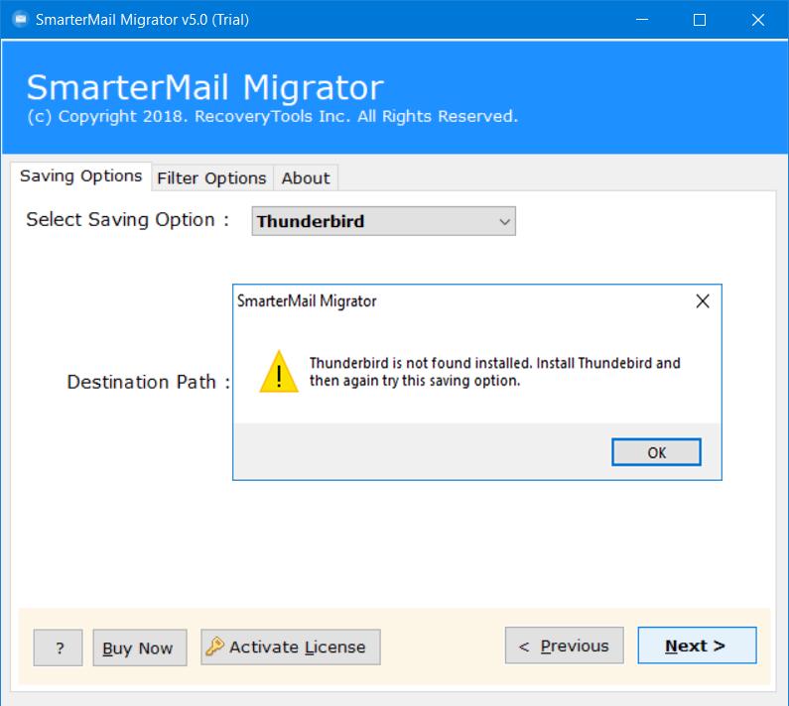Screen dimensions: 789x706
Task: Click the Buy Now button
Action: (x=140, y=647)
